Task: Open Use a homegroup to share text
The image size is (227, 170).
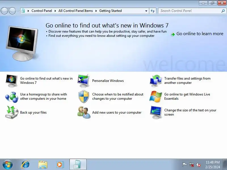Action: (x=43, y=96)
